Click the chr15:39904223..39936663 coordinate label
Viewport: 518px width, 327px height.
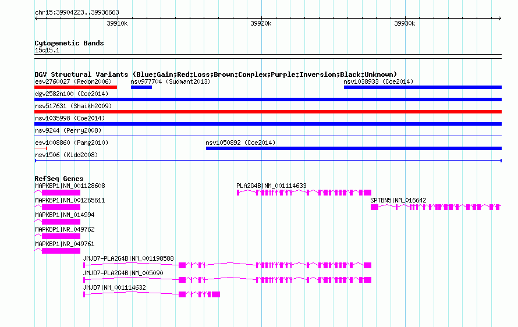tap(77, 13)
